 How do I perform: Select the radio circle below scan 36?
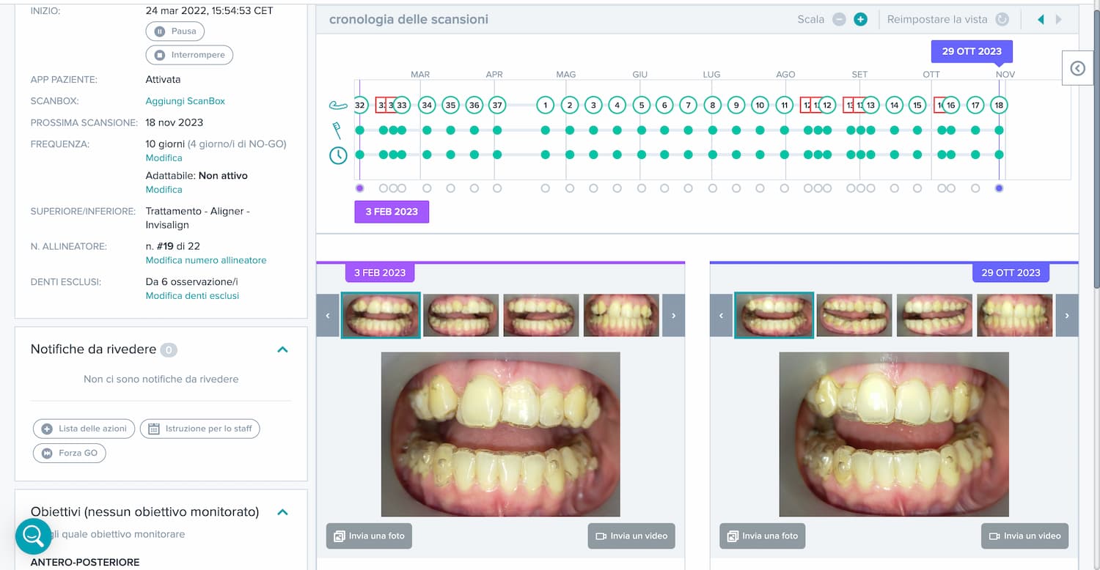click(474, 188)
